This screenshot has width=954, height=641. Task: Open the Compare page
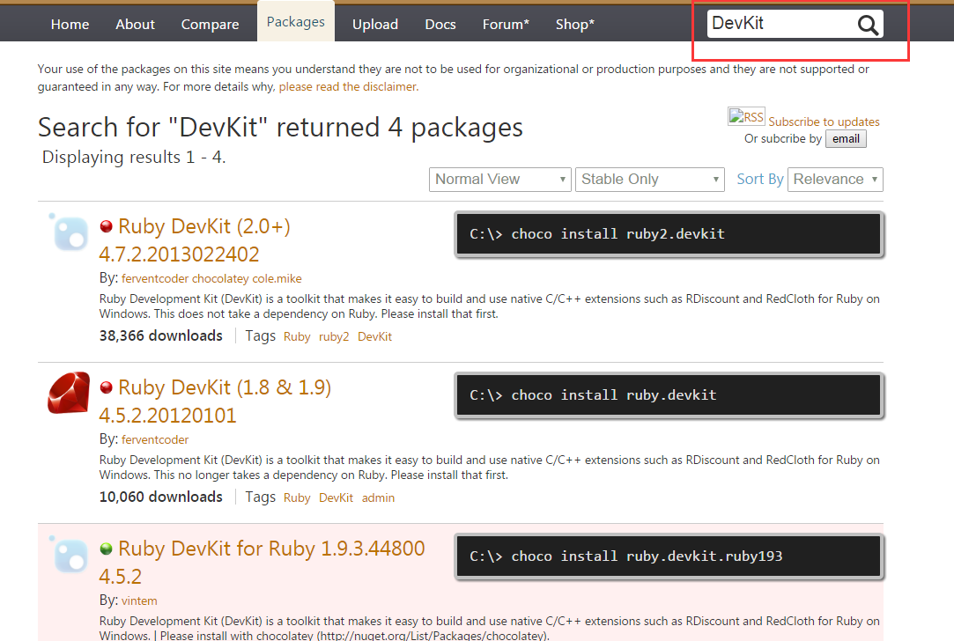pos(210,25)
